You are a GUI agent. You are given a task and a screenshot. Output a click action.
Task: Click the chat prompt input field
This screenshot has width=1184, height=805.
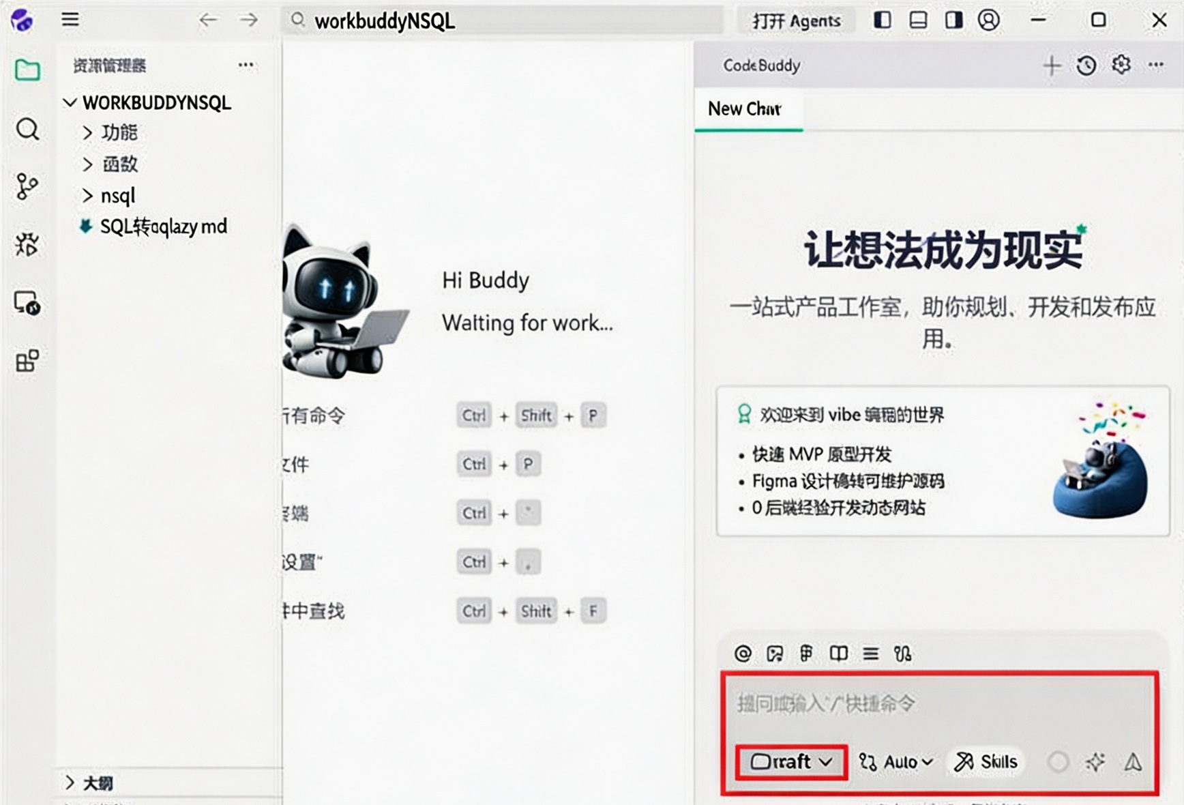[x=940, y=703]
